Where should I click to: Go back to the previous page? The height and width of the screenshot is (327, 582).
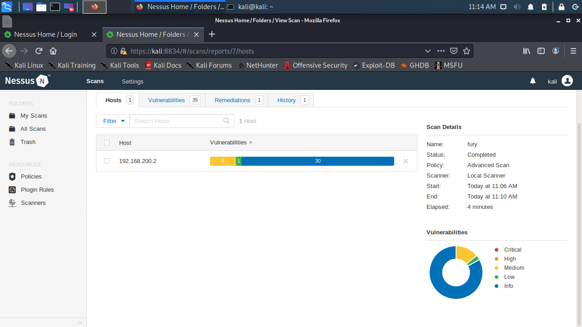tap(10, 51)
